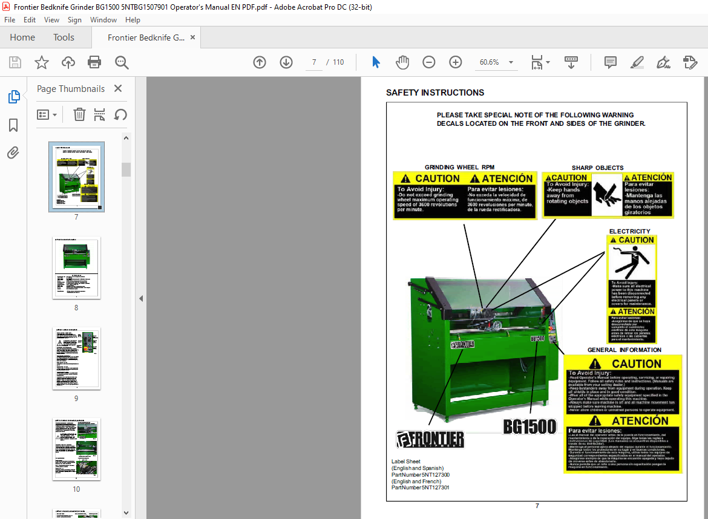Upload file to cloud icon
Screen dimensions: 708x519
[x=68, y=62]
